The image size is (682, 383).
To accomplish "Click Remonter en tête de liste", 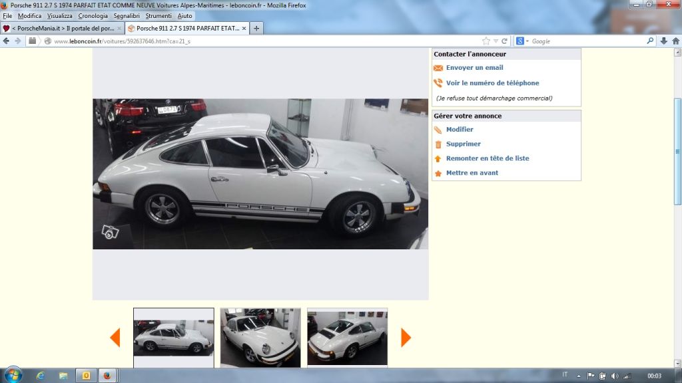I will tap(488, 158).
